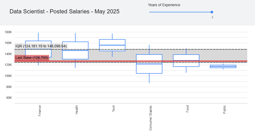This screenshot has width=255, height=133.
Task: Click the Food box plot
Action: pos(186,61)
